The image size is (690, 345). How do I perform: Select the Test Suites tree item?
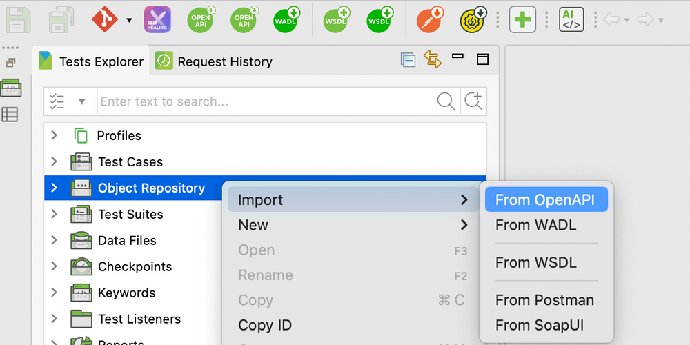point(130,215)
